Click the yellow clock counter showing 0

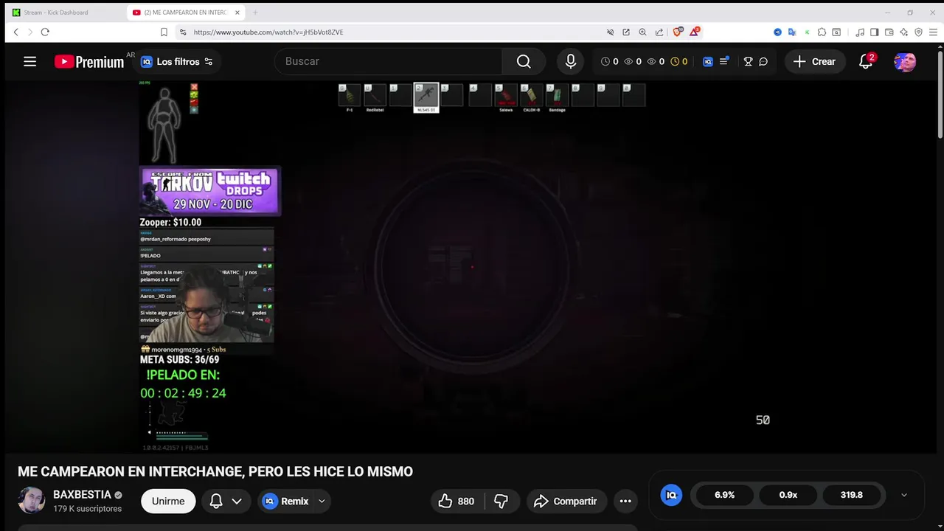[679, 62]
